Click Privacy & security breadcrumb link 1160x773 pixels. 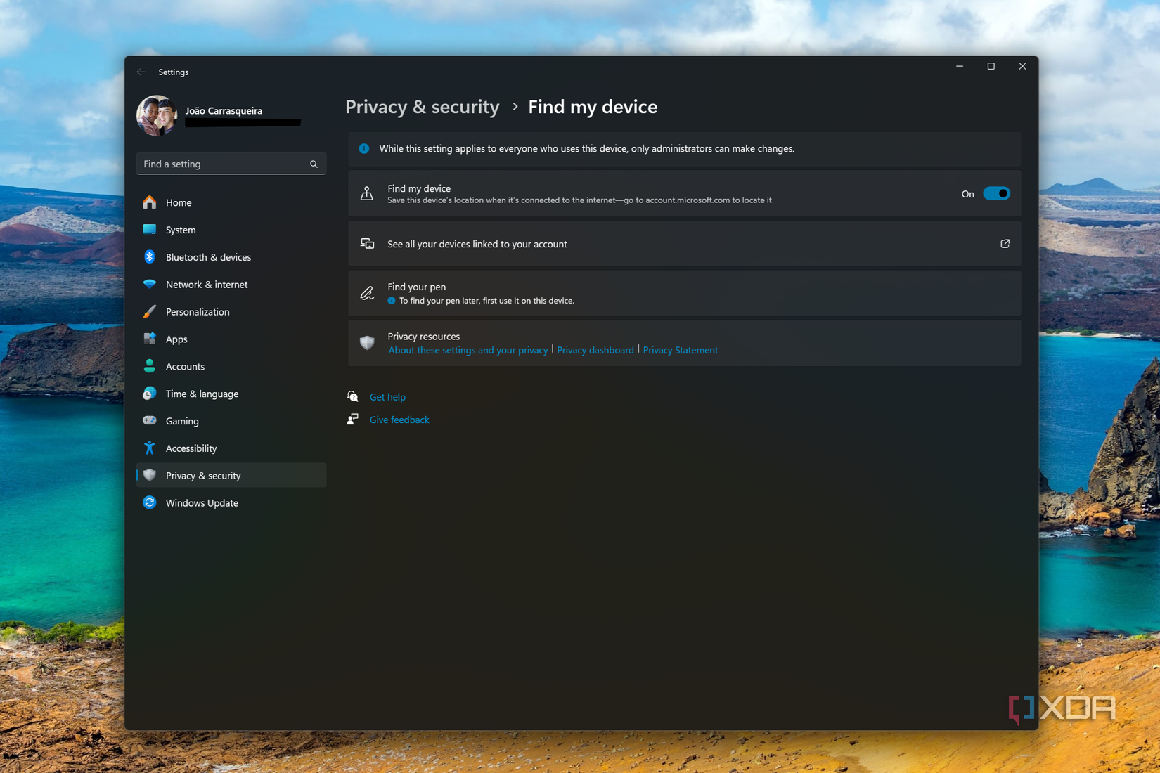[422, 107]
